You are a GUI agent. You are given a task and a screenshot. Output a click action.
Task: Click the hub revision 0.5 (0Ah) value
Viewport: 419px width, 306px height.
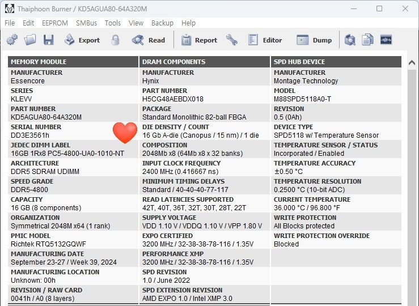pyautogui.click(x=287, y=117)
